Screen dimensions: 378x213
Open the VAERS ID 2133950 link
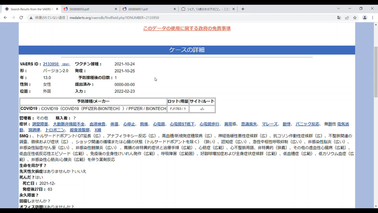(51, 64)
